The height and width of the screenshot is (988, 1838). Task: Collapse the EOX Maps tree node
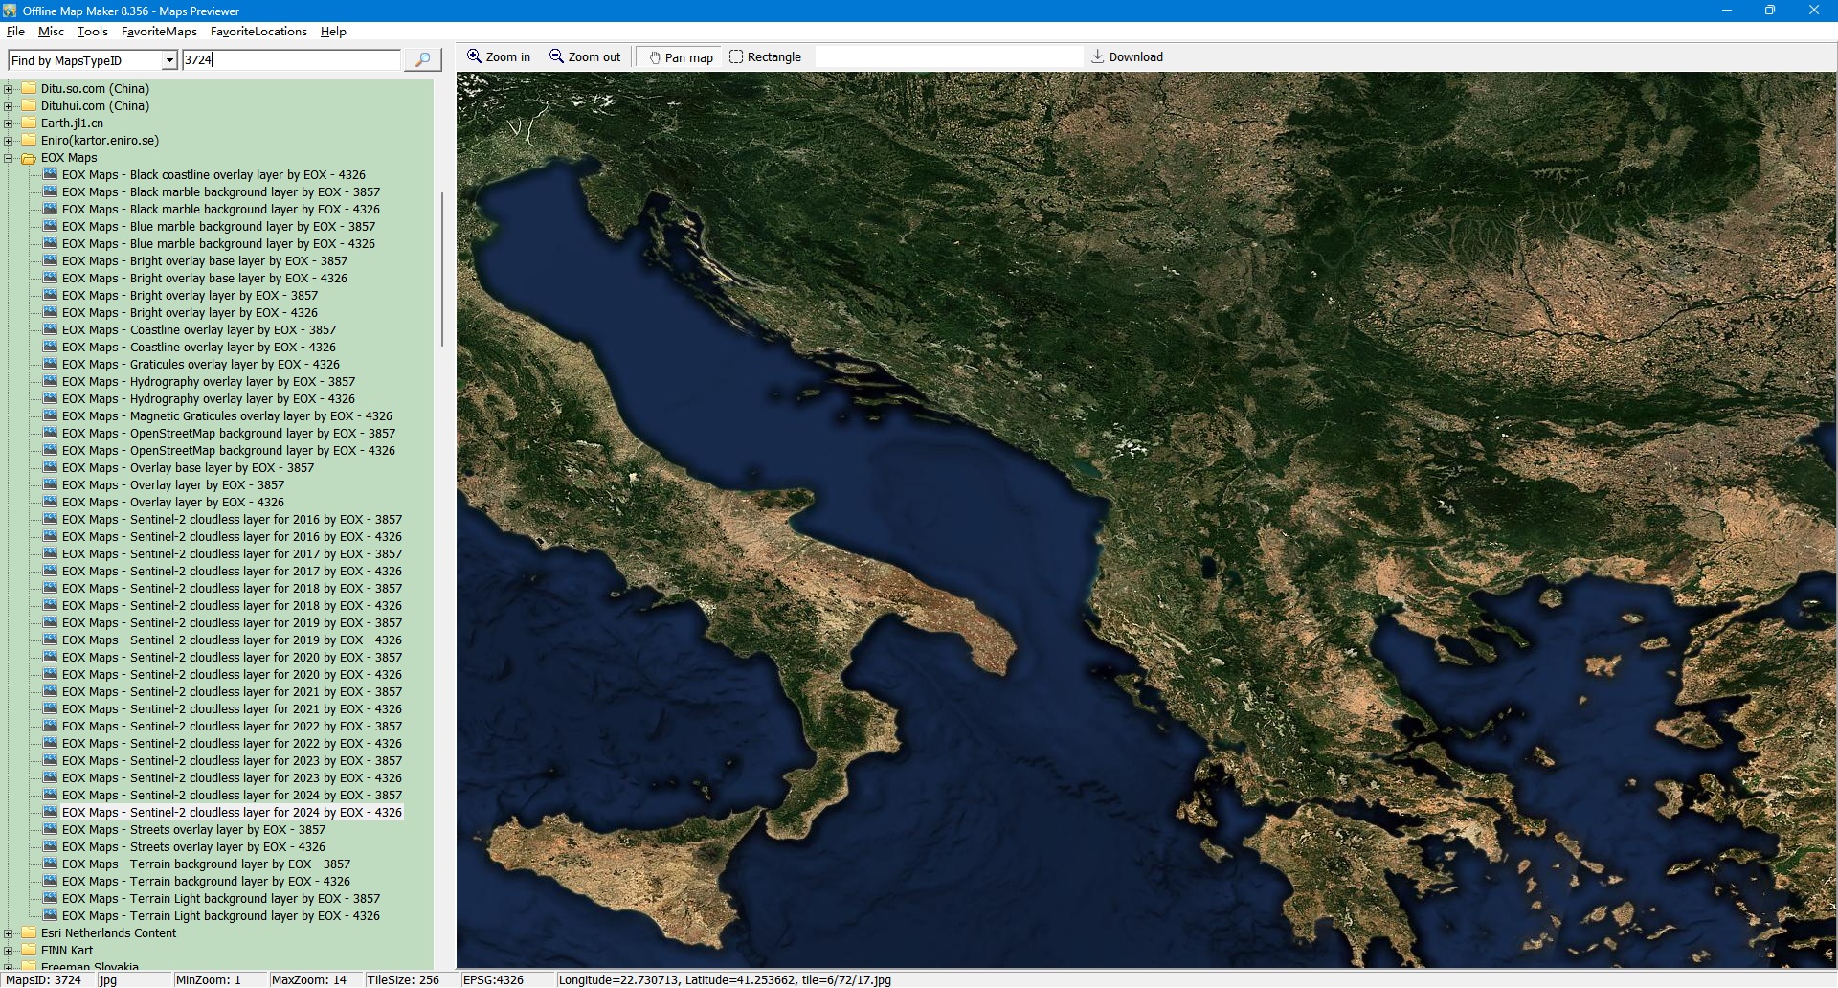coord(9,158)
